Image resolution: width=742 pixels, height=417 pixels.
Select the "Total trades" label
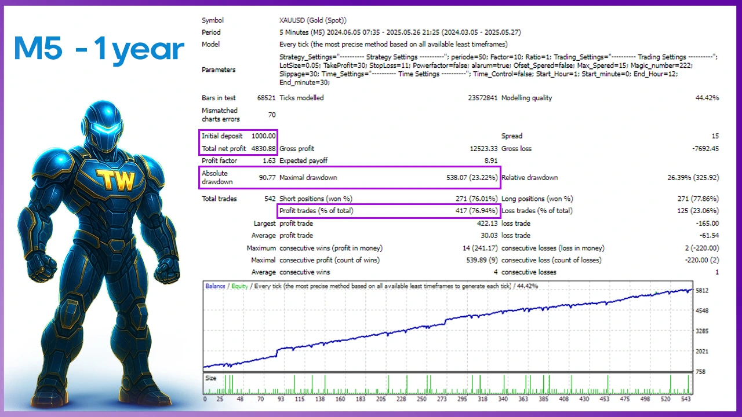[219, 199]
